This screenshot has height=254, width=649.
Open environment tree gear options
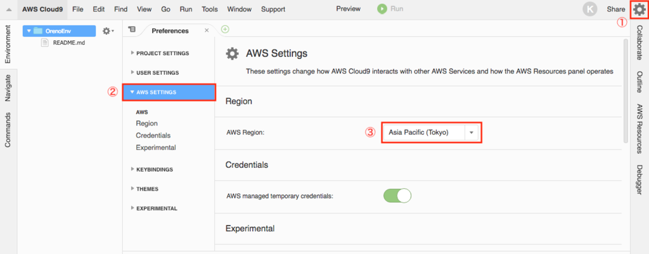[x=107, y=30]
